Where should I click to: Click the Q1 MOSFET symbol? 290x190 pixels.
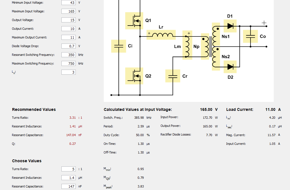click(x=134, y=21)
